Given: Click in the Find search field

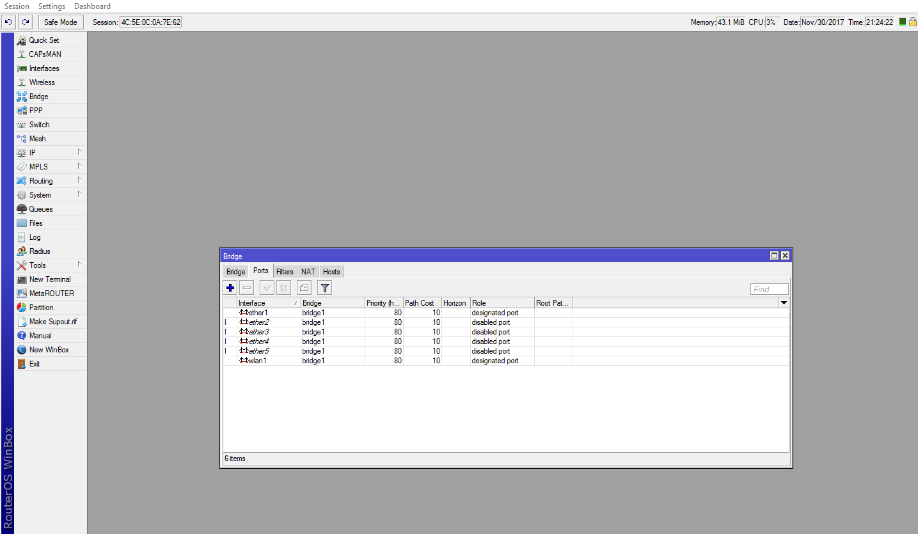Looking at the screenshot, I should 770,289.
